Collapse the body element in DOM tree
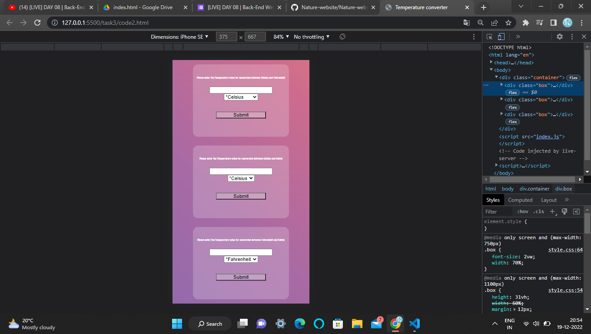Screen dimensions: 591x334 [x=491, y=70]
